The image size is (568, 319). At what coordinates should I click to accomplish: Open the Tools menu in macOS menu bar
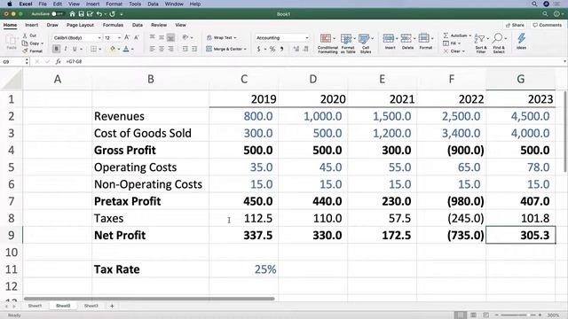tap(135, 4)
